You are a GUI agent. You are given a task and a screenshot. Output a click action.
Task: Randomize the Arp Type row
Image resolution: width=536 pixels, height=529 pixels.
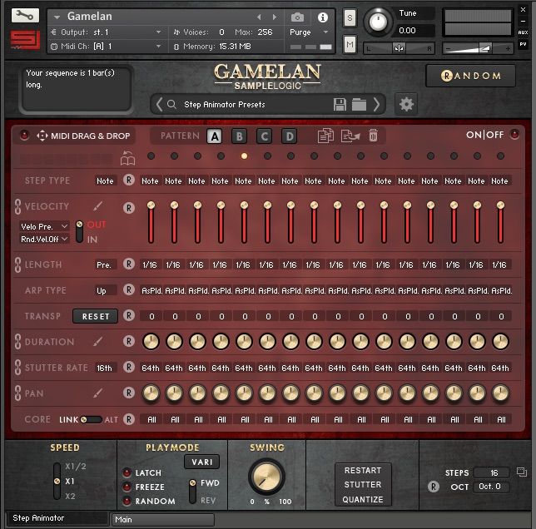(128, 289)
